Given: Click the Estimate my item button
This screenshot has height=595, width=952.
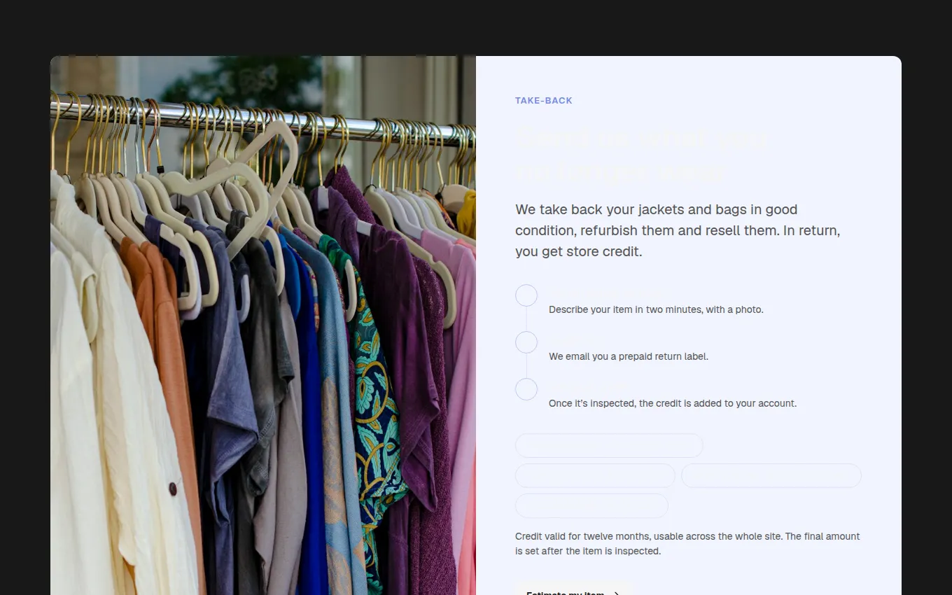Looking at the screenshot, I should pos(574,589).
